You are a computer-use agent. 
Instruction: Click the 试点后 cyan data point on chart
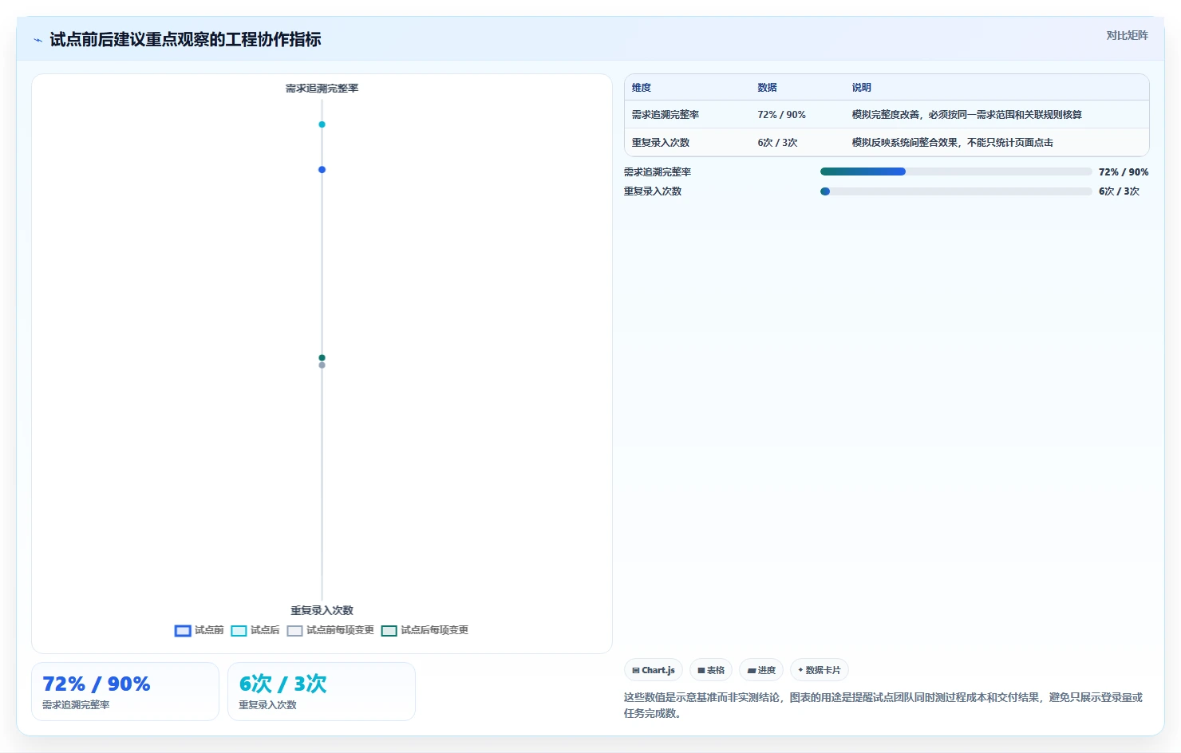(322, 124)
